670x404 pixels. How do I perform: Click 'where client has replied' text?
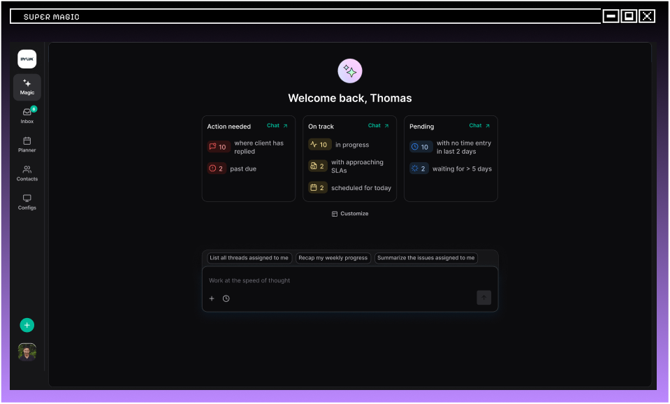[x=259, y=147]
